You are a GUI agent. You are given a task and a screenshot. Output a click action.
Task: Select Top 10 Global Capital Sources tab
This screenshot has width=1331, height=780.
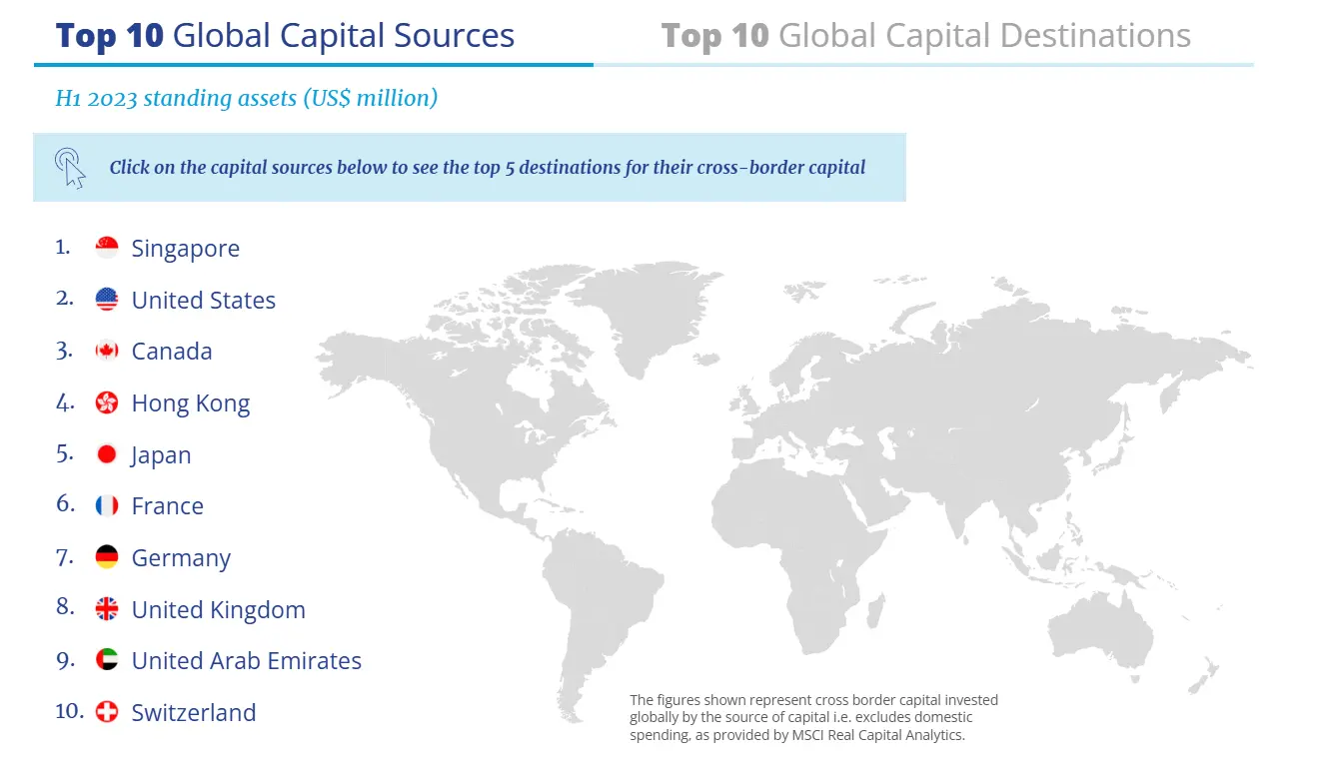click(x=286, y=36)
